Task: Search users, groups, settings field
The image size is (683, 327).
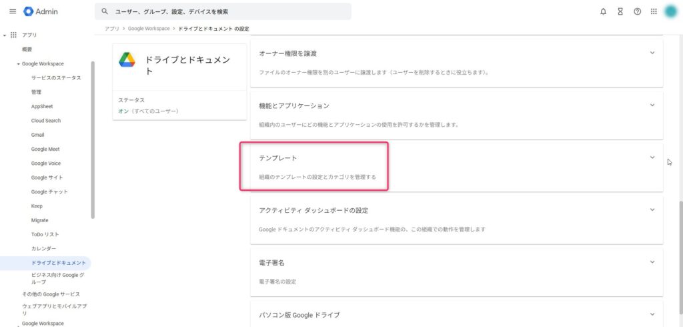Action: coord(223,12)
